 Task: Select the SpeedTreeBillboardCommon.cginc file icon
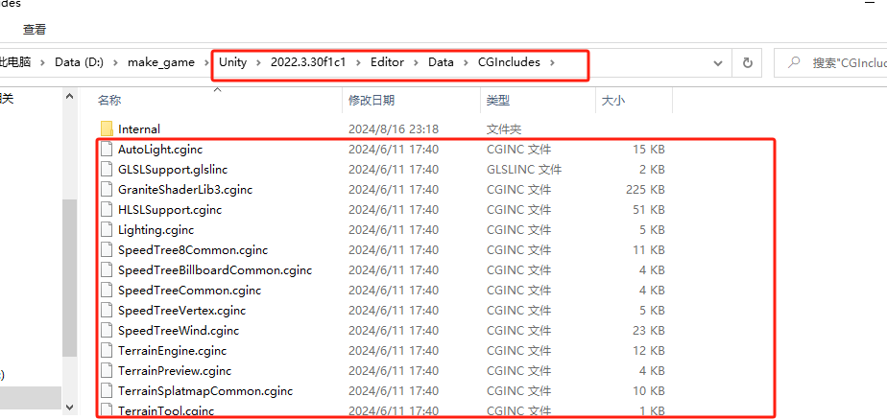pos(107,270)
